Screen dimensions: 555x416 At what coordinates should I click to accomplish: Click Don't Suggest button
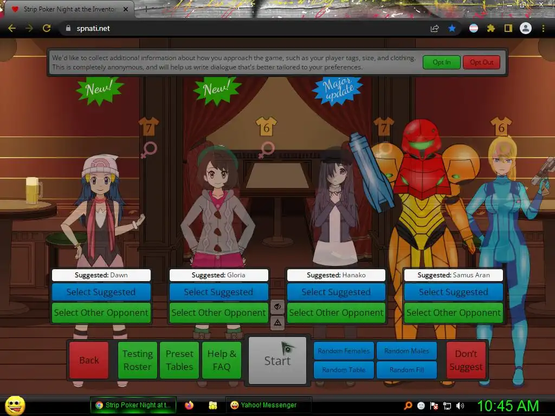[x=466, y=360]
